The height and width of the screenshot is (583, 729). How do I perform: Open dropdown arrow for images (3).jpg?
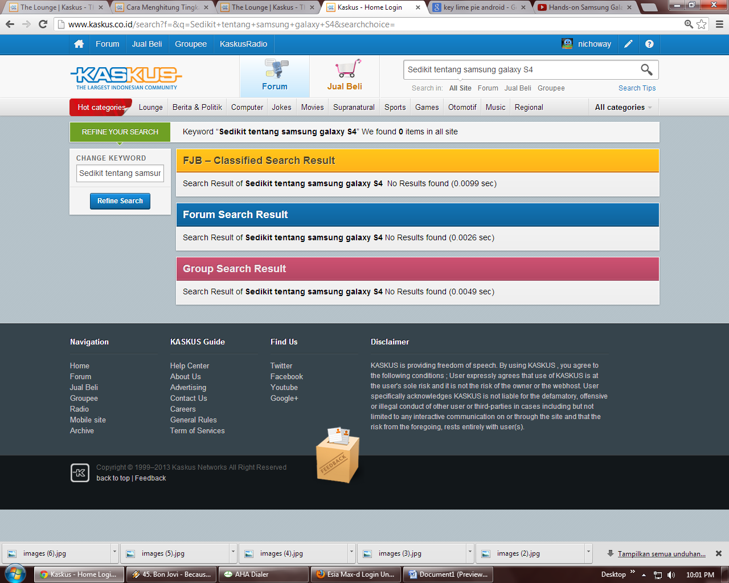(x=470, y=553)
